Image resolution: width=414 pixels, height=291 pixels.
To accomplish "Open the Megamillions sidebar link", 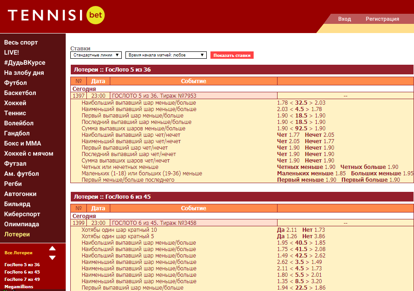I will click(19, 287).
